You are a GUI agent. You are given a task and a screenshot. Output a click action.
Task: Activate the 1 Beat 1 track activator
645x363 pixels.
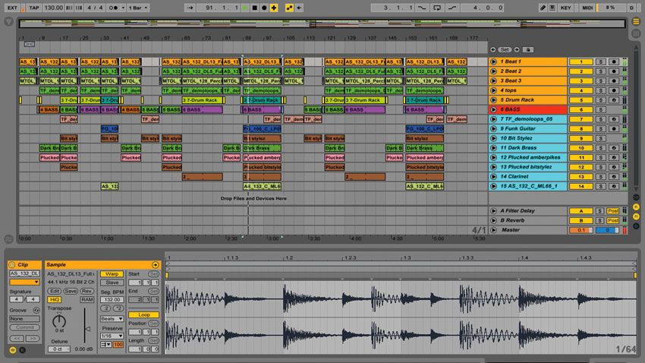pyautogui.click(x=580, y=62)
